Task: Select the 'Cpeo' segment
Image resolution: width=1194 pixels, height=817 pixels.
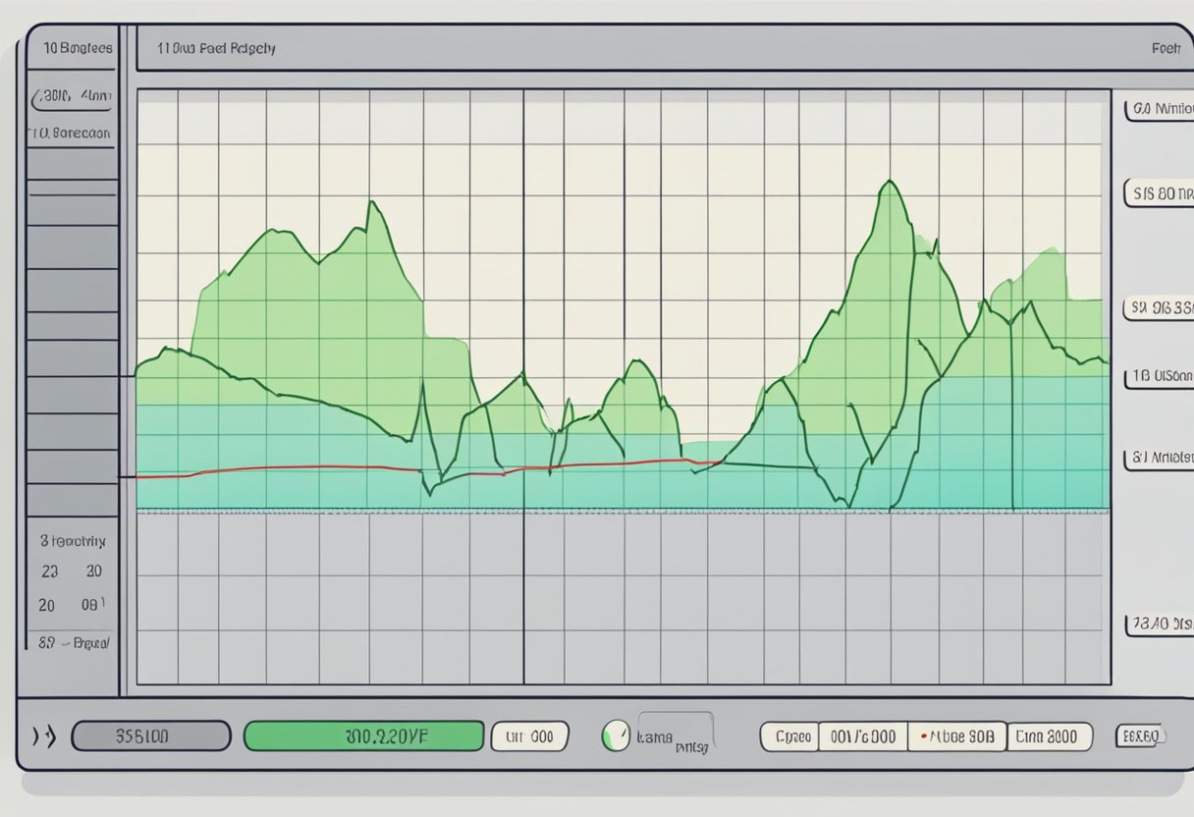Action: [x=789, y=735]
